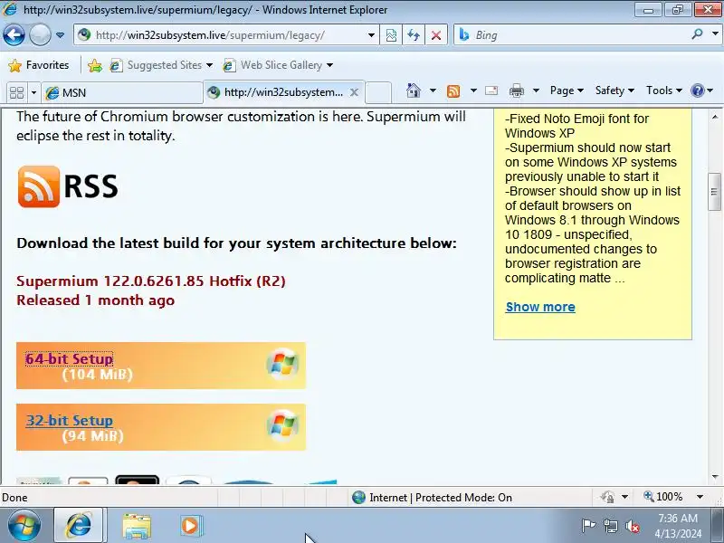Viewport: 724px width, 543px height.
Task: Click the site icon in the address bar
Action: 83,34
